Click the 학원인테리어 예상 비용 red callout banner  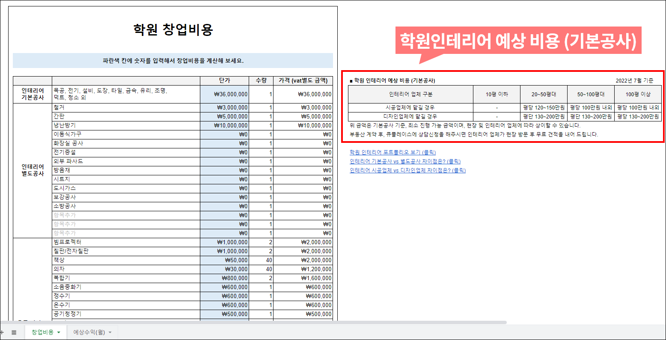pos(518,41)
